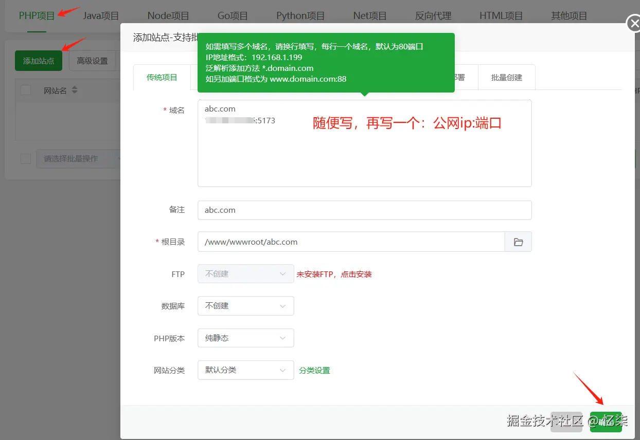Tick the select-all checkbox in table header
This screenshot has width=640, height=440.
(26, 90)
